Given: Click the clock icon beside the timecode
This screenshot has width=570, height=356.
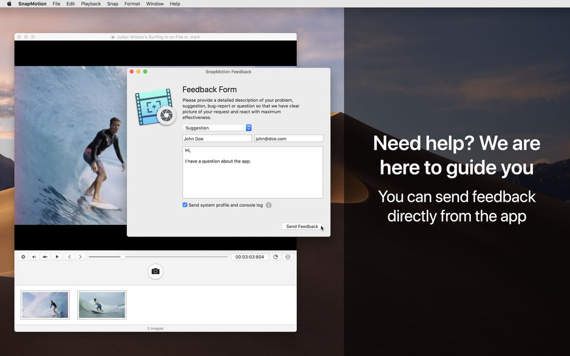Looking at the screenshot, I should tap(275, 257).
